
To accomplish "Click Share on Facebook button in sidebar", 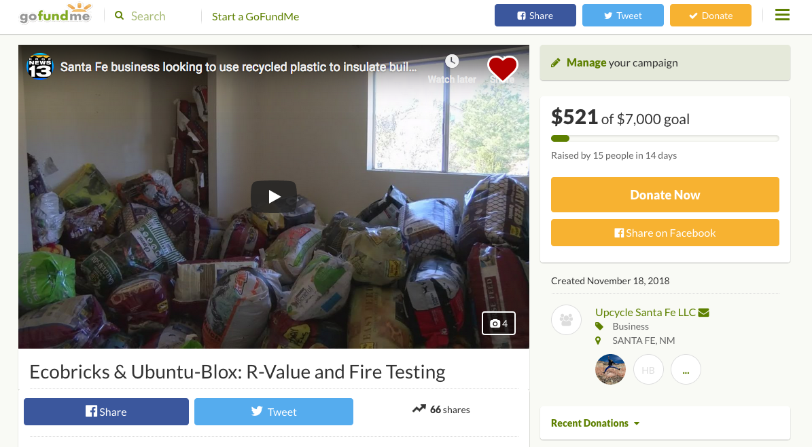I will (x=665, y=233).
